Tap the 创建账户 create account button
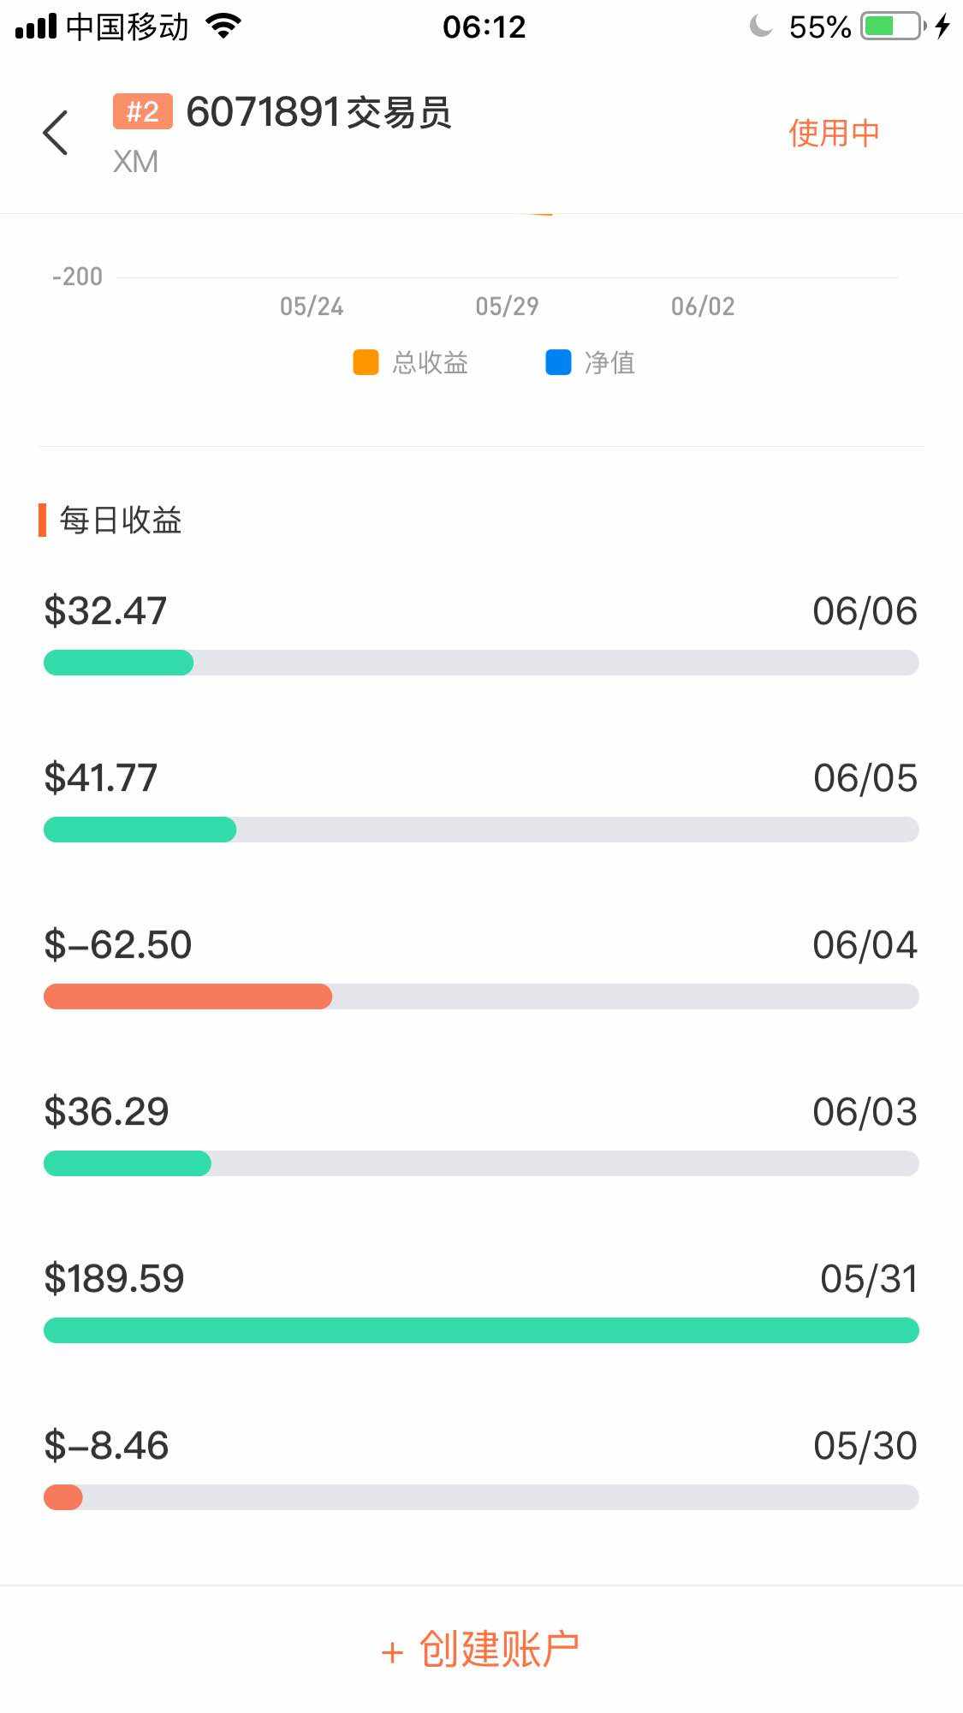Viewport: 963px width, 1713px height. click(481, 1649)
